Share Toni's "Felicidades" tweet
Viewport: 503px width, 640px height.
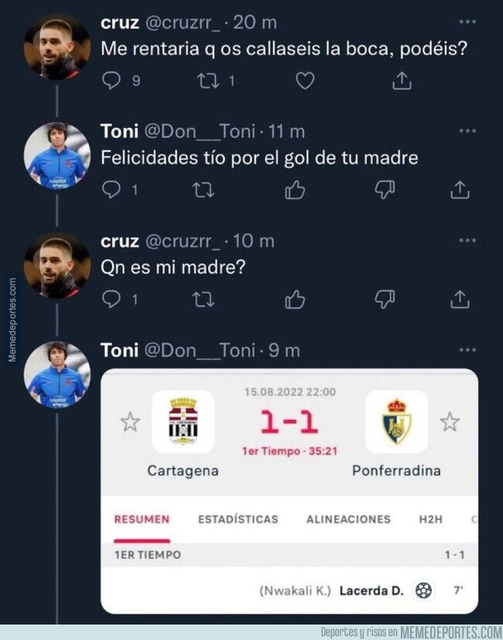[460, 189]
